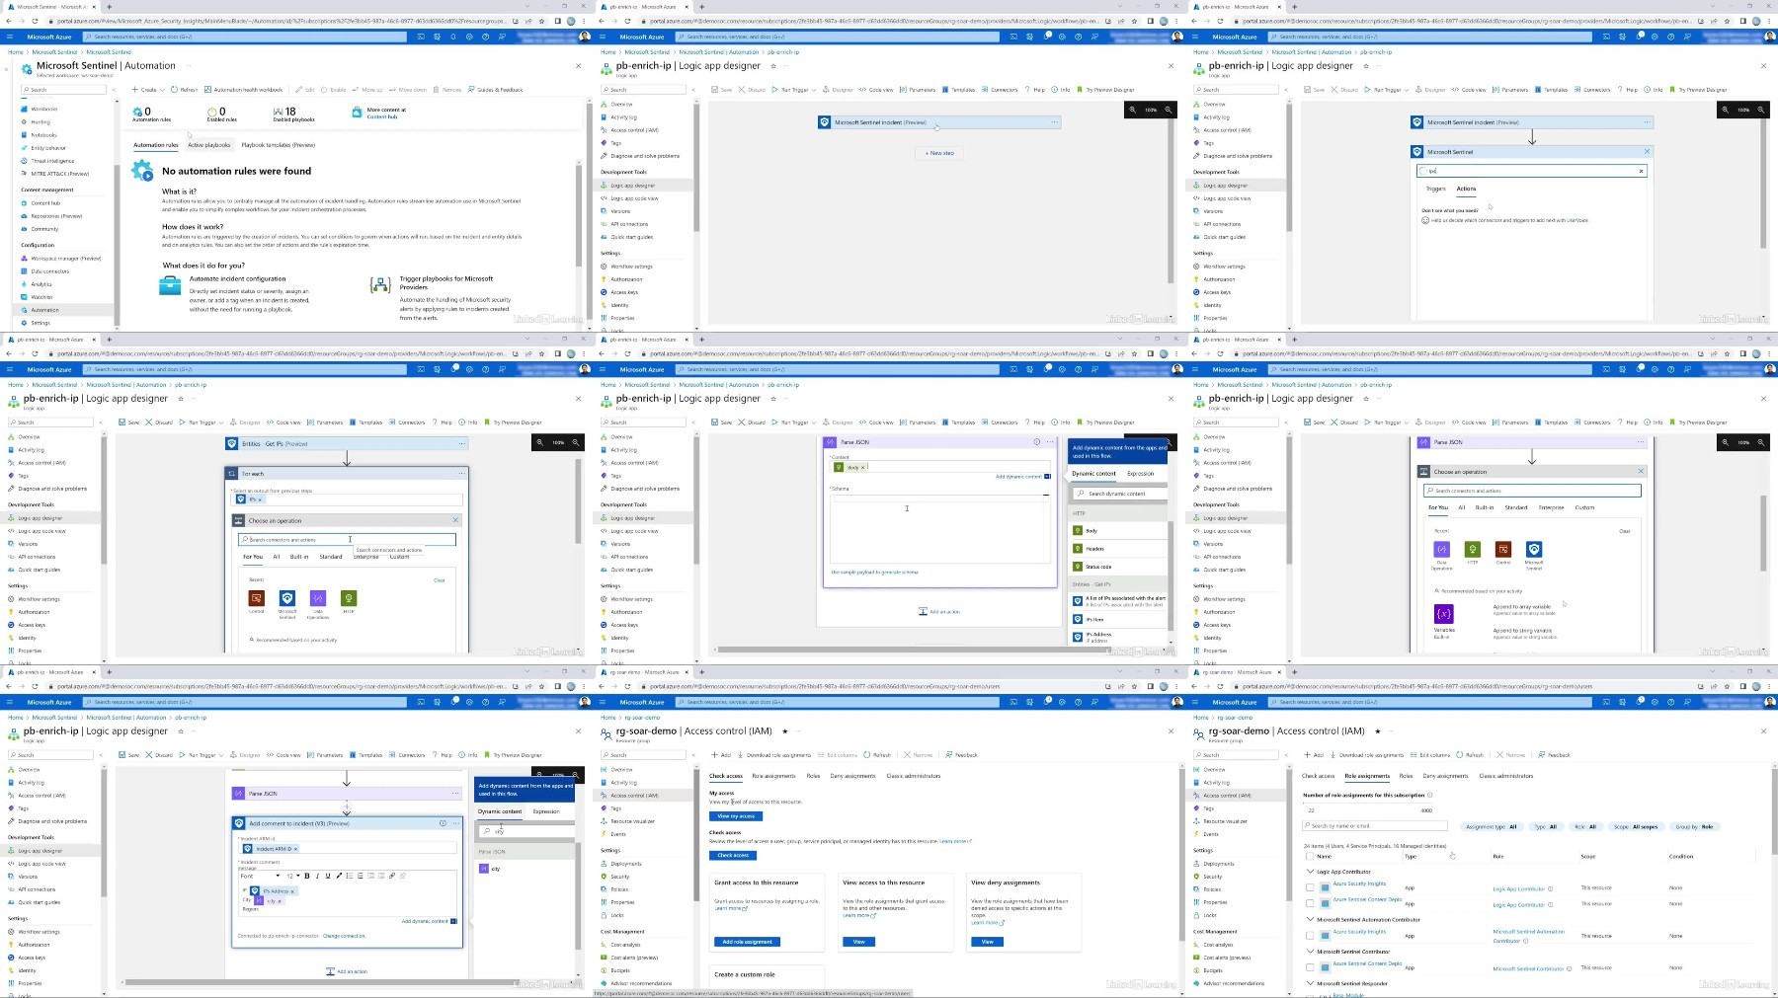Collapse Microsoft Sentinel Automation Contributor group
The image size is (1778, 998).
(1311, 919)
